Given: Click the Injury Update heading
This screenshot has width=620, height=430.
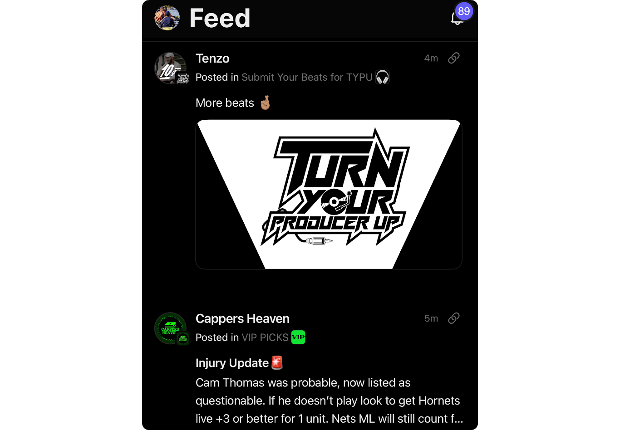Looking at the screenshot, I should point(232,363).
